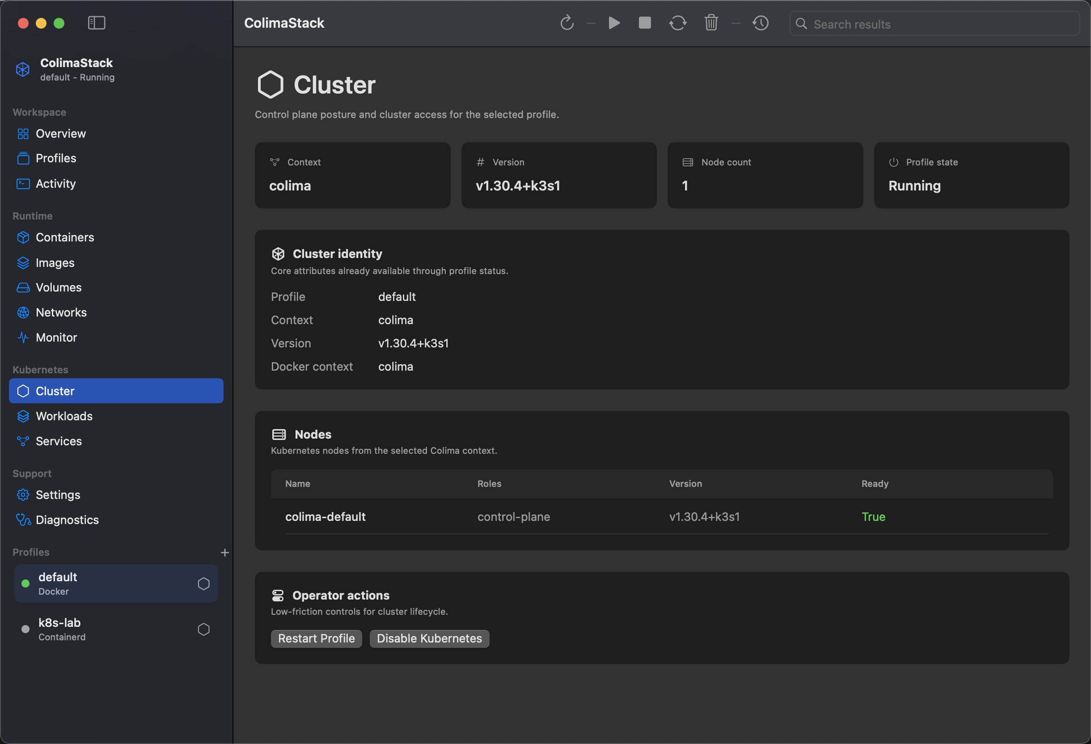Select the k8s-lab Containerd profile
Screen dimensions: 1091x744
point(116,629)
